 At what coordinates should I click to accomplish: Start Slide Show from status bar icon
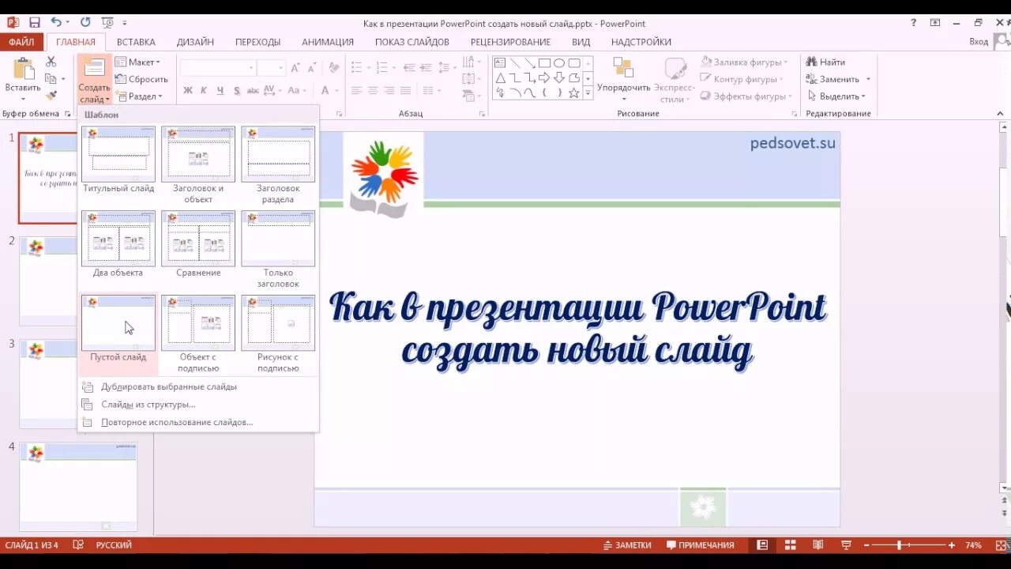pos(846,545)
